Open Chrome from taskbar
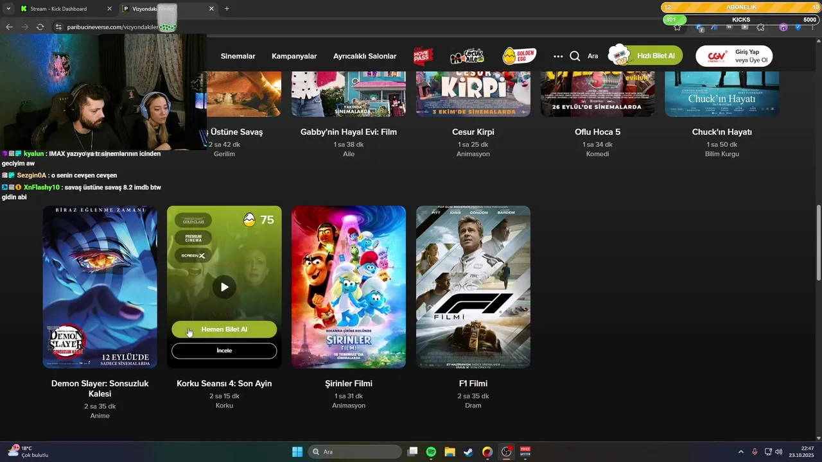 pyautogui.click(x=487, y=452)
